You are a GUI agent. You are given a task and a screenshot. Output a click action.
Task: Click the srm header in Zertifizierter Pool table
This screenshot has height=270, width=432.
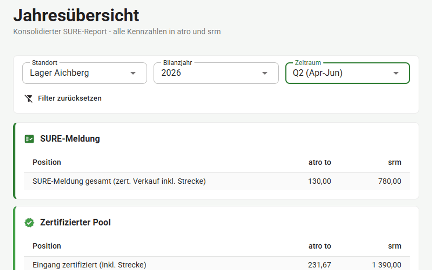tap(395, 246)
